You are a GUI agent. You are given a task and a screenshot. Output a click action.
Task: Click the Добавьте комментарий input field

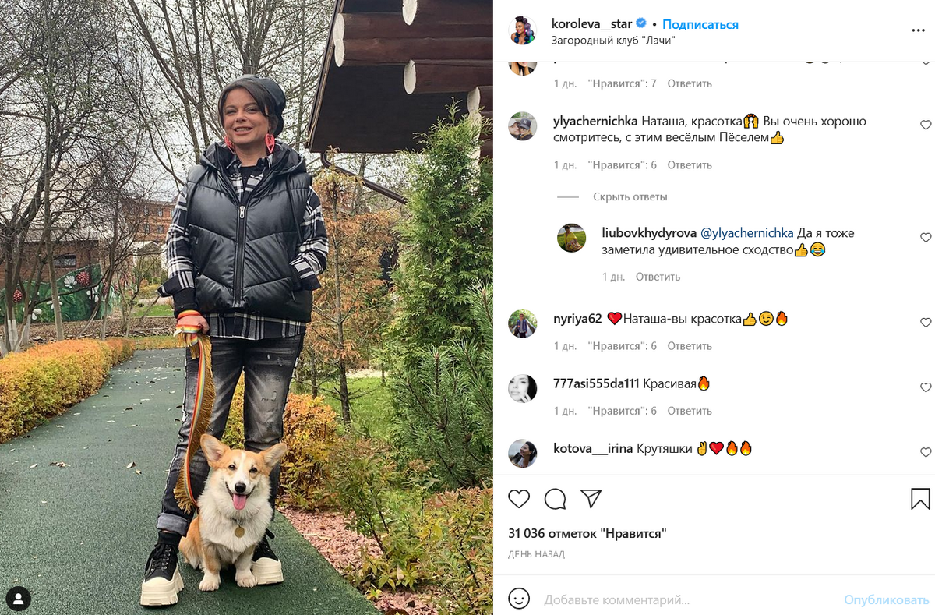690,600
